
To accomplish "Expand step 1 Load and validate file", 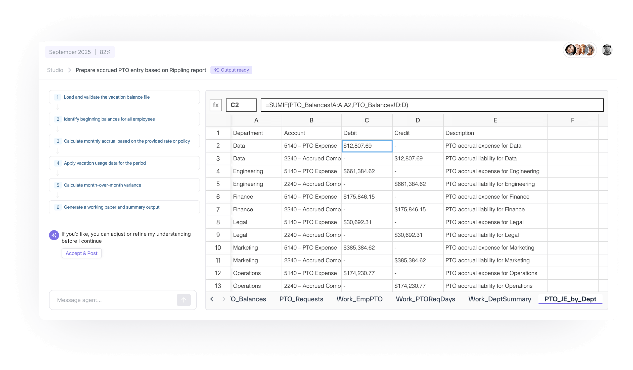I will (124, 97).
